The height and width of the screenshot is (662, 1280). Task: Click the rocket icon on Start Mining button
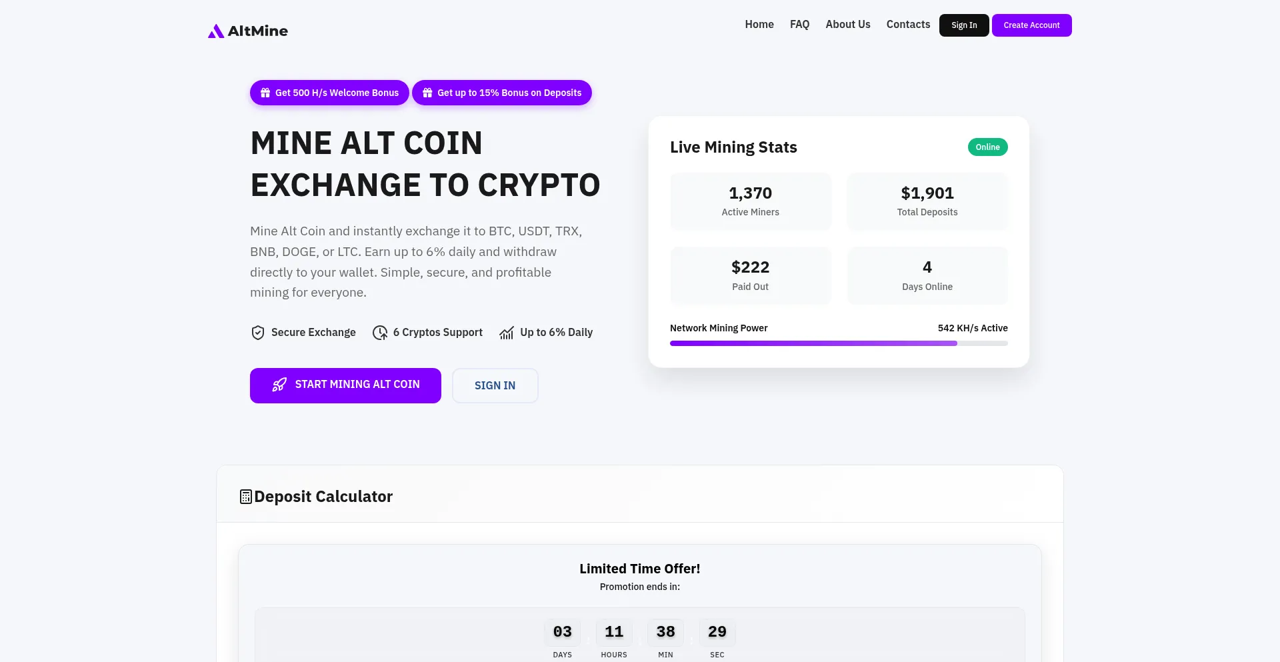click(x=279, y=385)
